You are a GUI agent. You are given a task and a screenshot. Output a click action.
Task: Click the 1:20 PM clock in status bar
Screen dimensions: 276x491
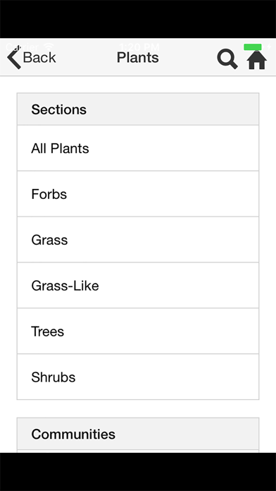point(139,47)
